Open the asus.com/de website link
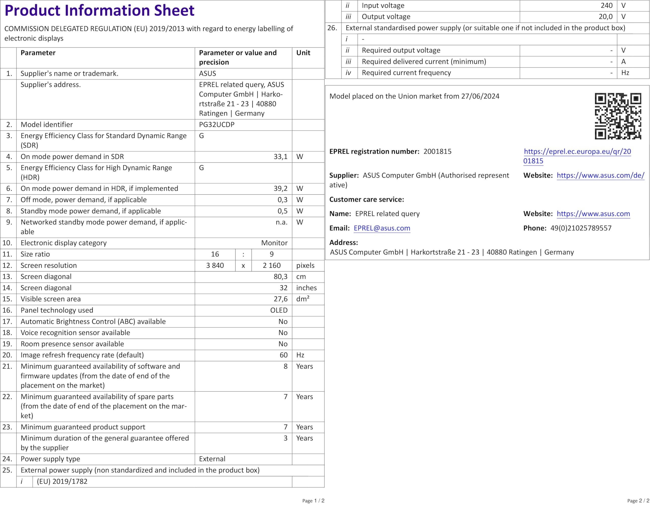Viewport: 650px width, 509px height. (600, 175)
